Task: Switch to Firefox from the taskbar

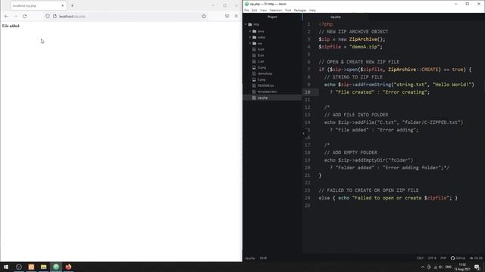Action: coord(68,267)
